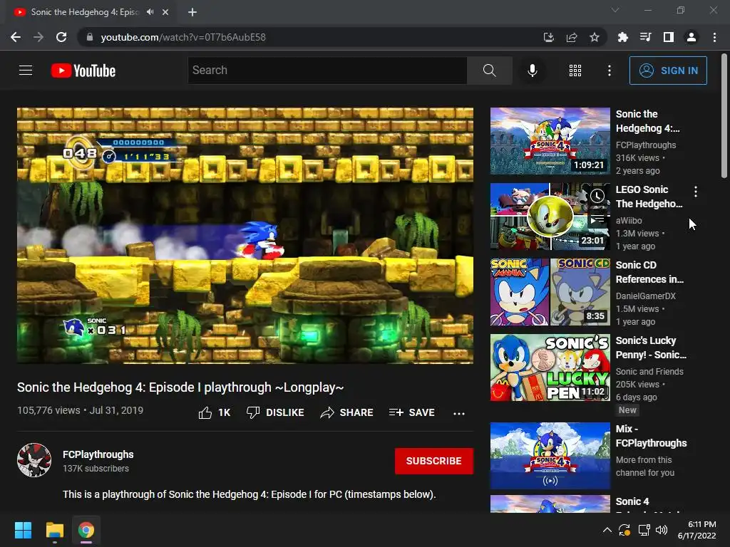
Task: Open the YouTube hamburger guide menu
Action: (x=26, y=71)
